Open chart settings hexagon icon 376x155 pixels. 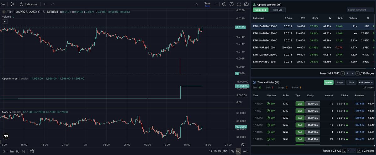click(231, 4)
